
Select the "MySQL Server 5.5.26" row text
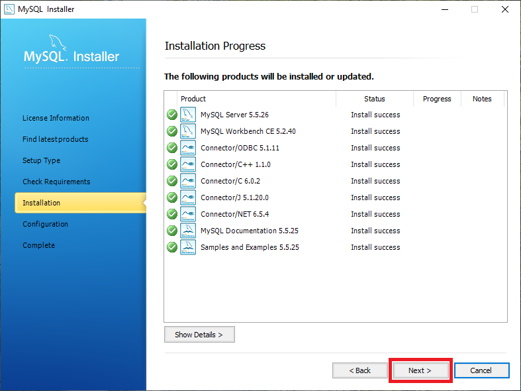point(234,115)
